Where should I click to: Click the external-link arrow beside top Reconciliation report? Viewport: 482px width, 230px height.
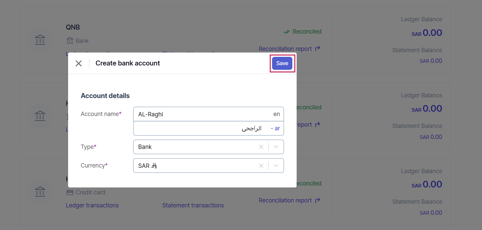(x=318, y=48)
